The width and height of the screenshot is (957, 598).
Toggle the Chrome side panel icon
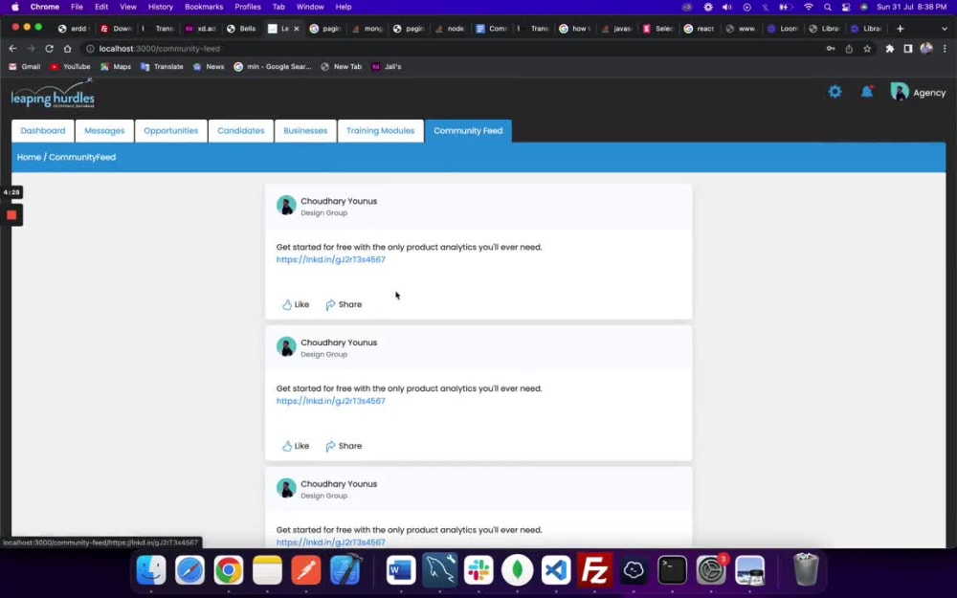point(908,49)
